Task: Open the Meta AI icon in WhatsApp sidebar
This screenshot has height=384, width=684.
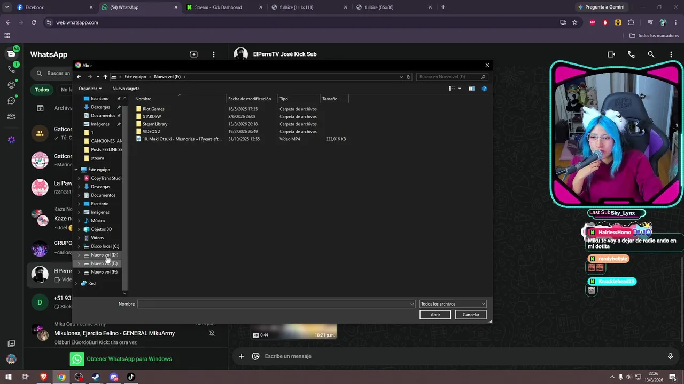Action: point(11,140)
